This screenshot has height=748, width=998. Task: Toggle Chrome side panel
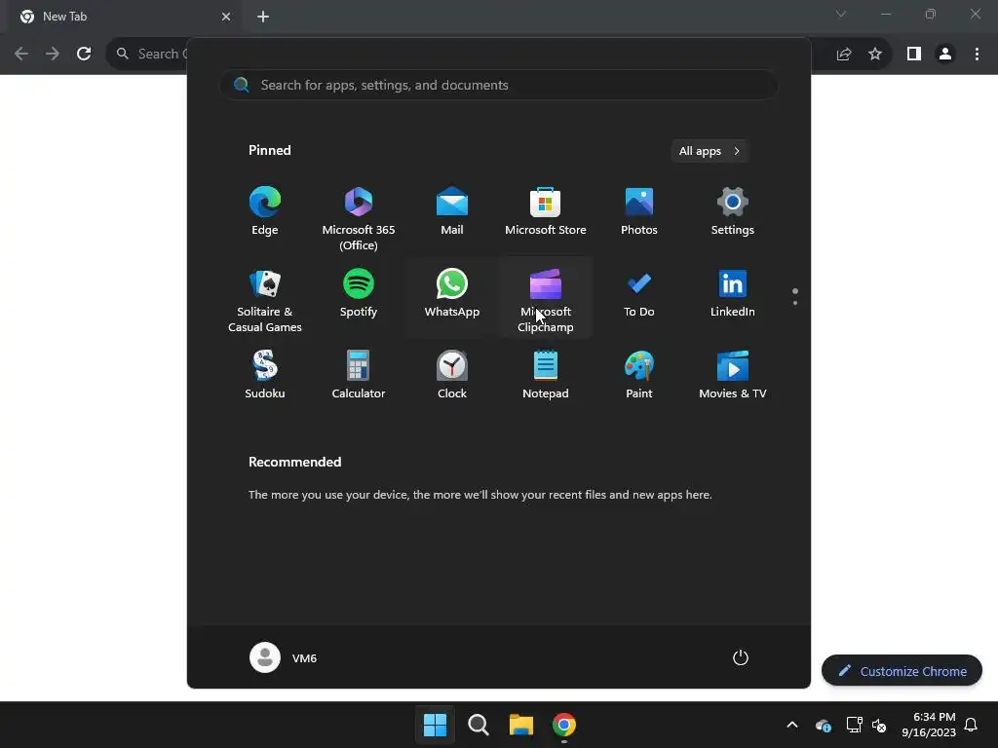pos(914,54)
